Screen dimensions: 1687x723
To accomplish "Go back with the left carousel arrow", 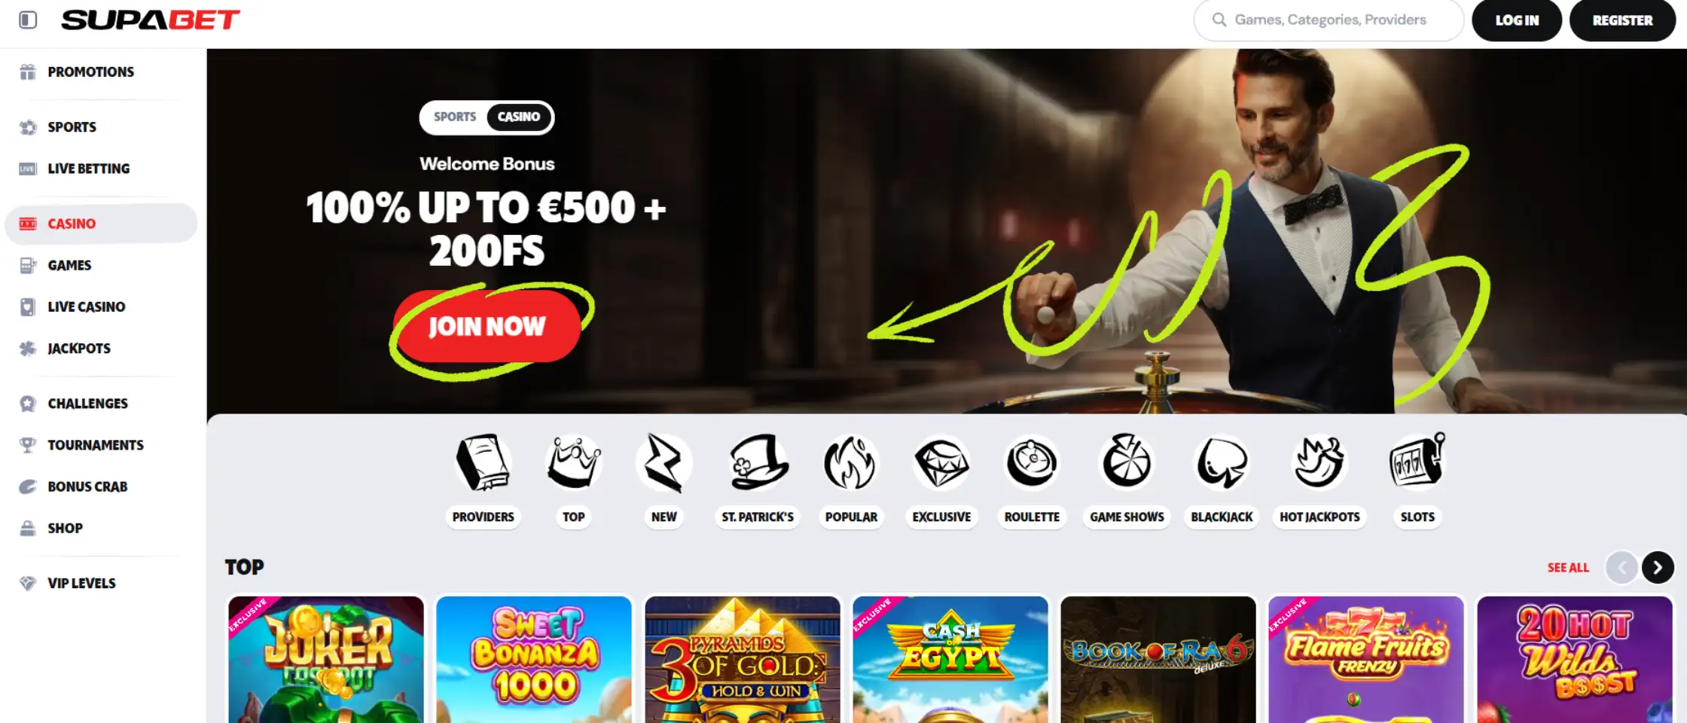I will tap(1621, 567).
